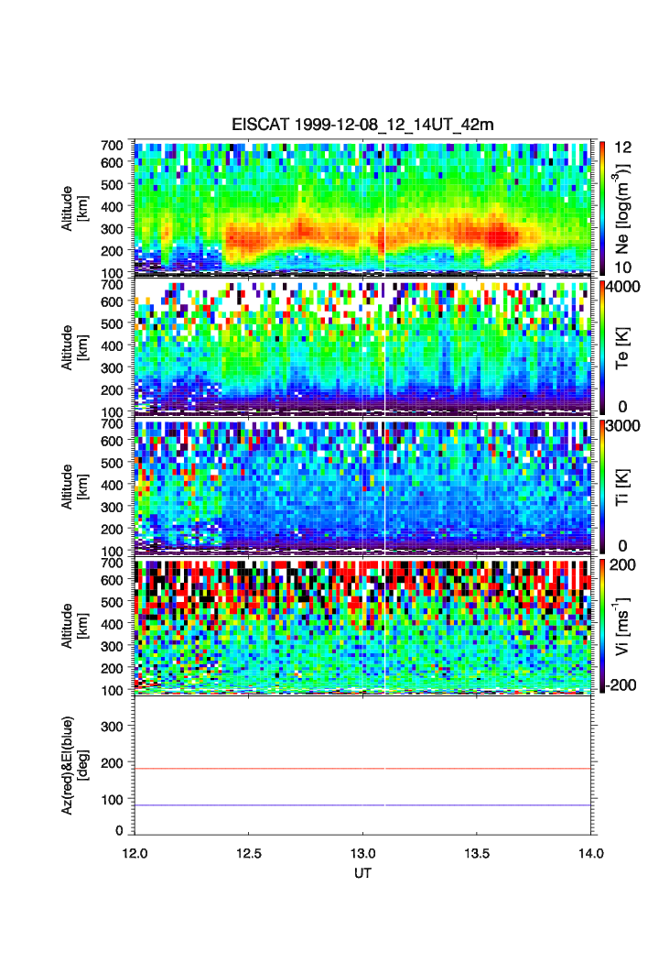This screenshot has width=648, height=974.
Task: Click the red density peak near 13.6 UT
Action: point(500,236)
